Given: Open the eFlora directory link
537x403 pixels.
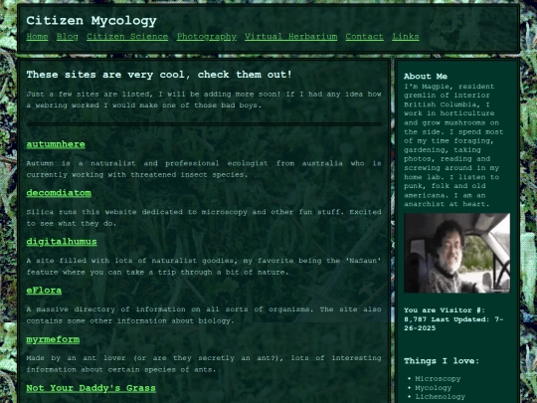Looking at the screenshot, I should pyautogui.click(x=44, y=291).
